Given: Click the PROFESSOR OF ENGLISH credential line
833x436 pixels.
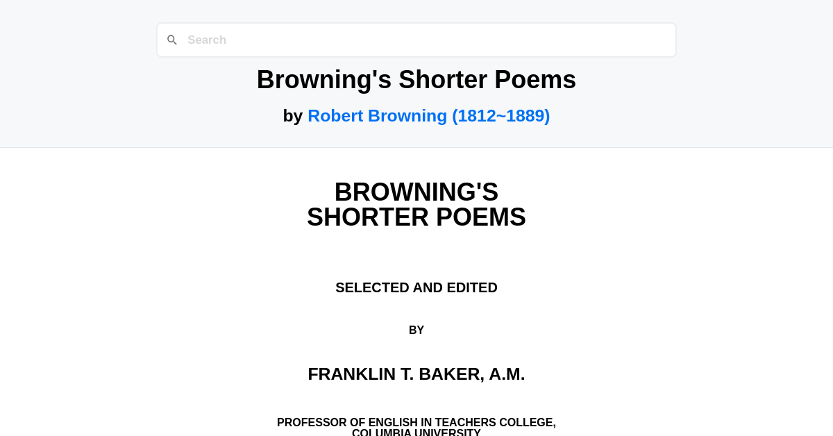Looking at the screenshot, I should click(x=416, y=421).
